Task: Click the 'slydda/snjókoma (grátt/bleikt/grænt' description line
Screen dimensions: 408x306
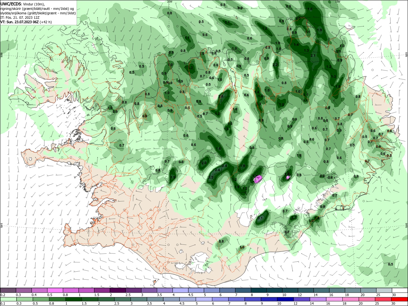Action: point(38,13)
